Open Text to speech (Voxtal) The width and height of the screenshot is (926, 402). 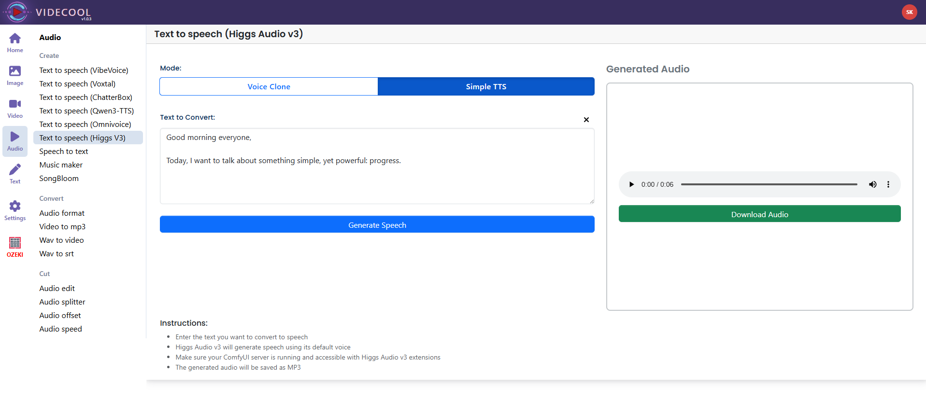(77, 84)
